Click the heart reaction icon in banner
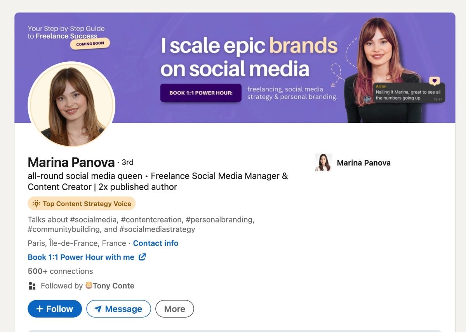Image resolution: width=466 pixels, height=332 pixels. tap(434, 81)
